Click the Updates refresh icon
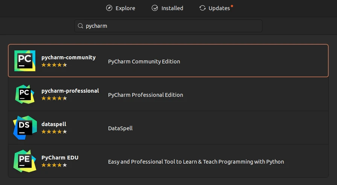This screenshot has width=337, height=185. tap(203, 8)
